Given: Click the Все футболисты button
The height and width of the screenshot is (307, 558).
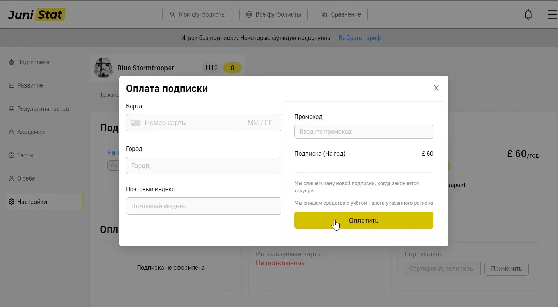Looking at the screenshot, I should coord(273,14).
